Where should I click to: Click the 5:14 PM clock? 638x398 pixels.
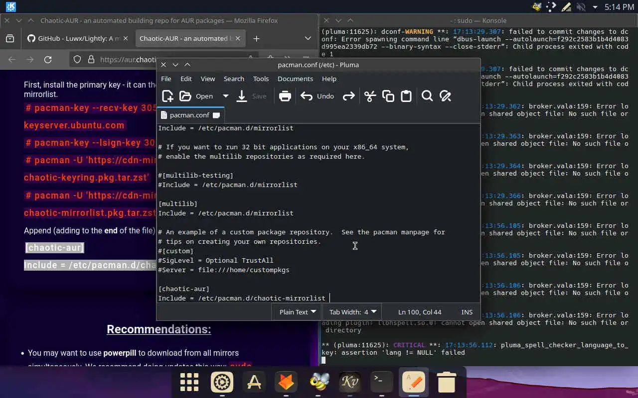(x=619, y=7)
